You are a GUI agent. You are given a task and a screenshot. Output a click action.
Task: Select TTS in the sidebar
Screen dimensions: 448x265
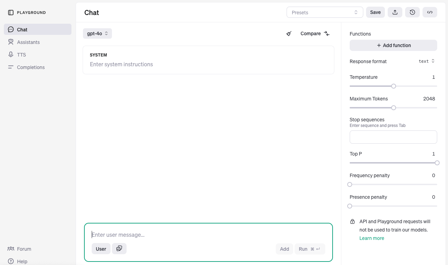[21, 55]
